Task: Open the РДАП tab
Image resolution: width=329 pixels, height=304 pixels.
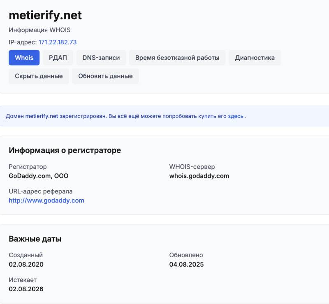Action: pyautogui.click(x=58, y=58)
